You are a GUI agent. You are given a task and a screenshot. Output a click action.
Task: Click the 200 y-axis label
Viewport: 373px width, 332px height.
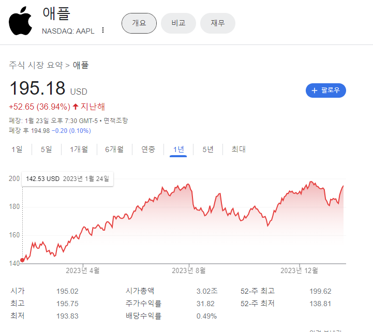point(14,178)
